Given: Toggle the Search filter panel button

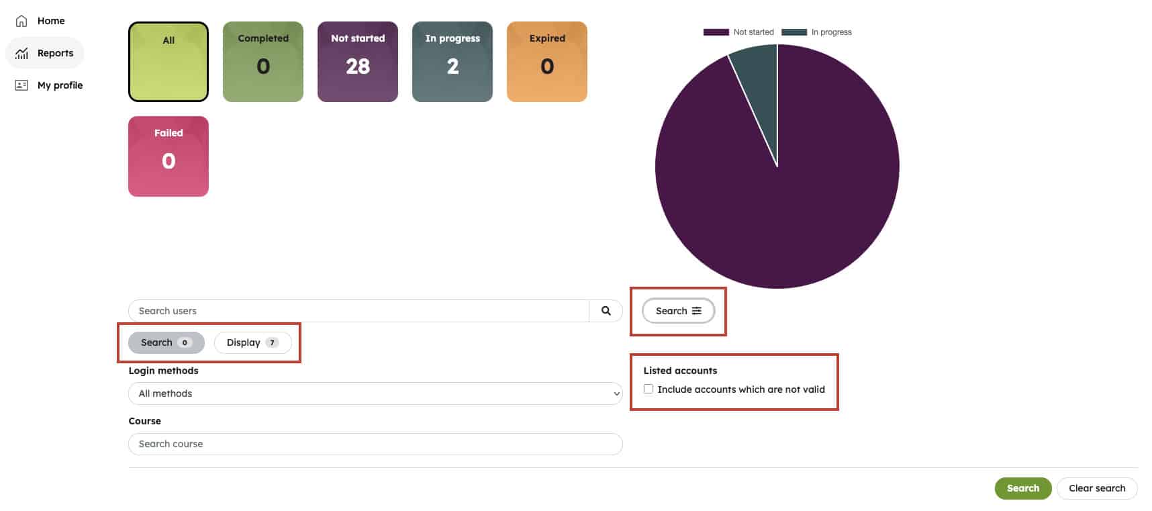Looking at the screenshot, I should point(679,311).
